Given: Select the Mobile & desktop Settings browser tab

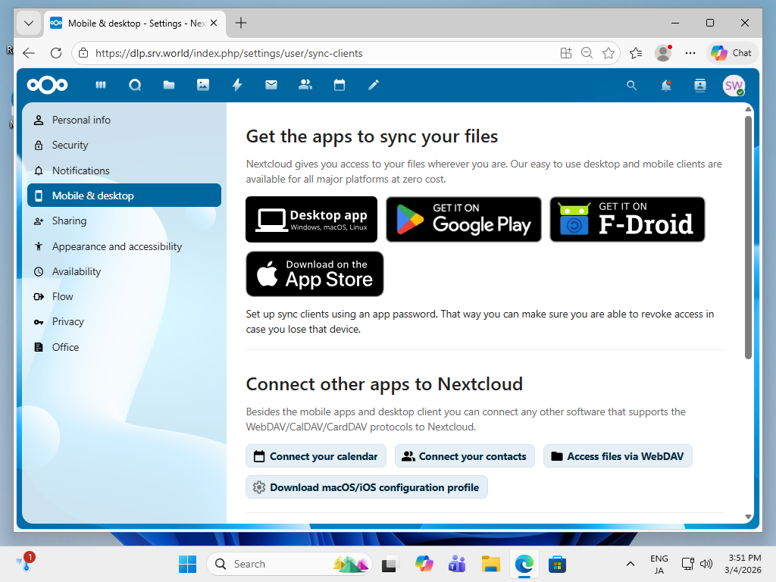Looking at the screenshot, I should point(135,23).
